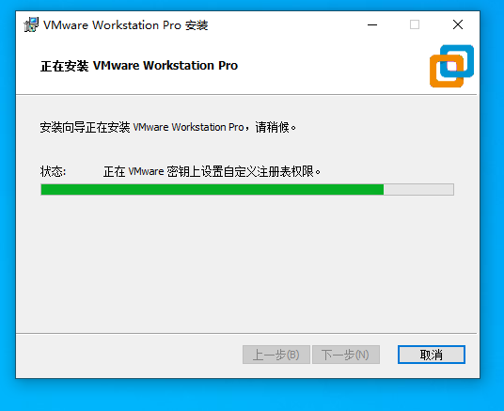
Task: Click the unfilled gray end of progress bar
Action: [418, 189]
